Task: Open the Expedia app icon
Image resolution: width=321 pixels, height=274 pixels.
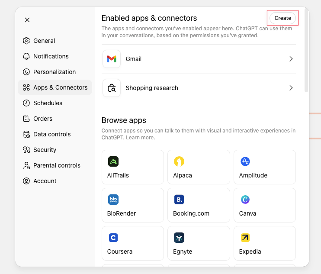Action: tap(245, 238)
